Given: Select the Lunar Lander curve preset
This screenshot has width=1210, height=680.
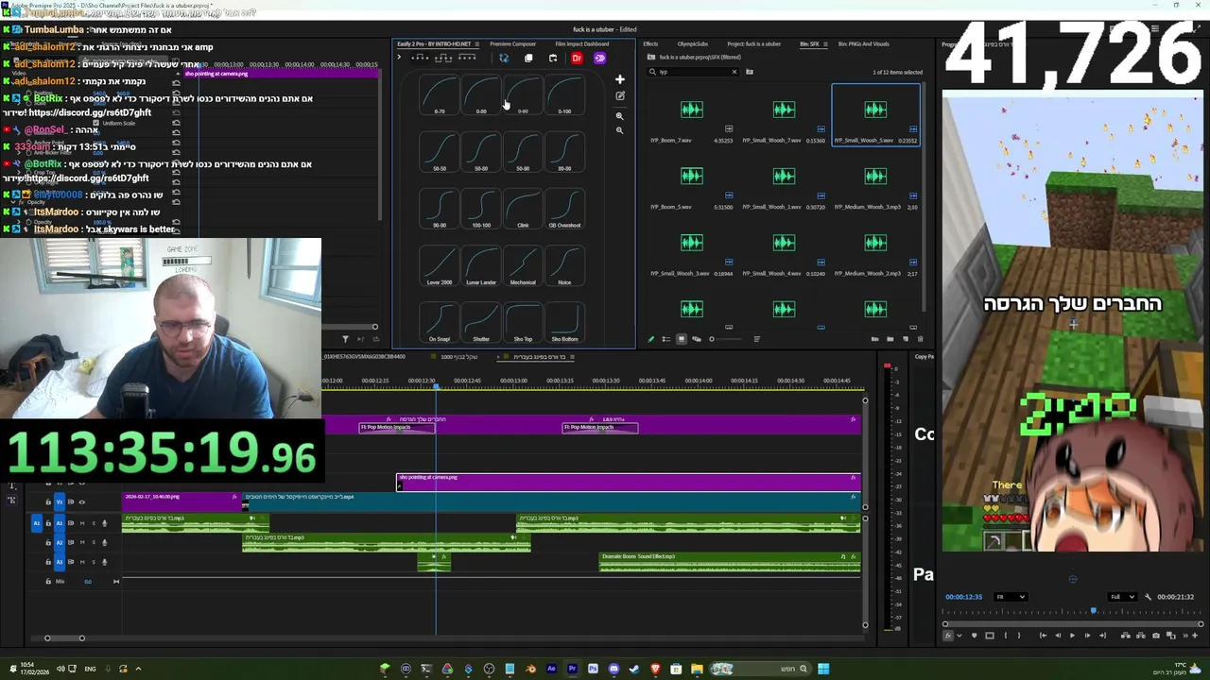Looking at the screenshot, I should pyautogui.click(x=481, y=267).
